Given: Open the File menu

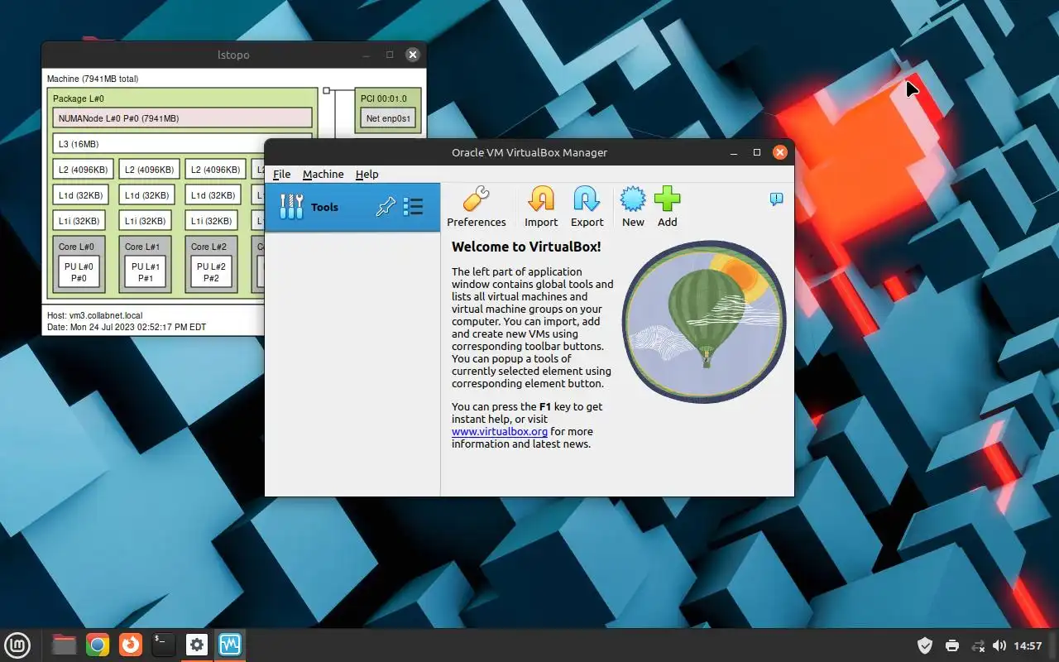Looking at the screenshot, I should coord(281,174).
